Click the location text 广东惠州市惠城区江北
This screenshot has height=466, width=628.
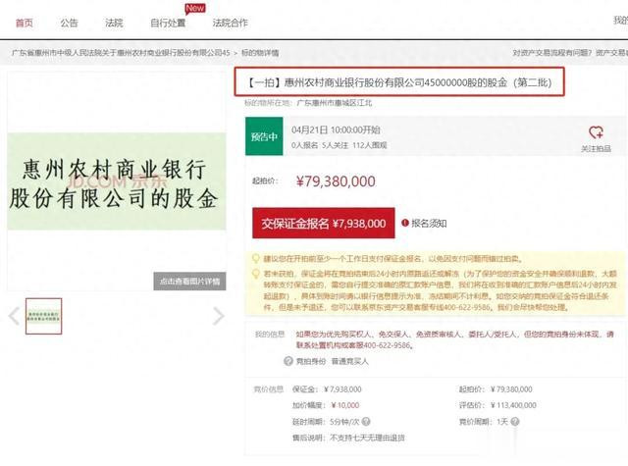[x=335, y=103]
